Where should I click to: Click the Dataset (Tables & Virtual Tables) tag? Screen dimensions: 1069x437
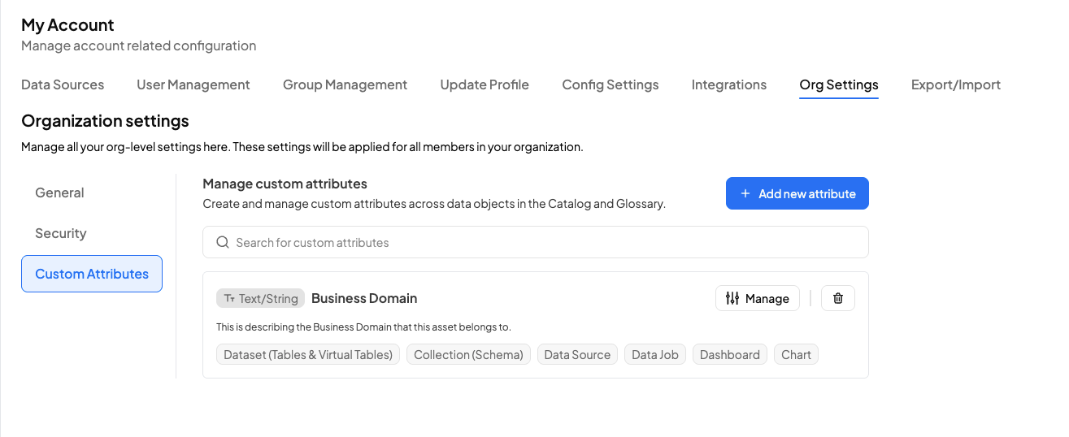[x=308, y=354]
